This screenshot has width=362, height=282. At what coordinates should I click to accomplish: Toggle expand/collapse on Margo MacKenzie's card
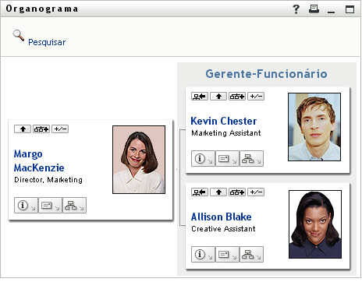[x=60, y=129]
